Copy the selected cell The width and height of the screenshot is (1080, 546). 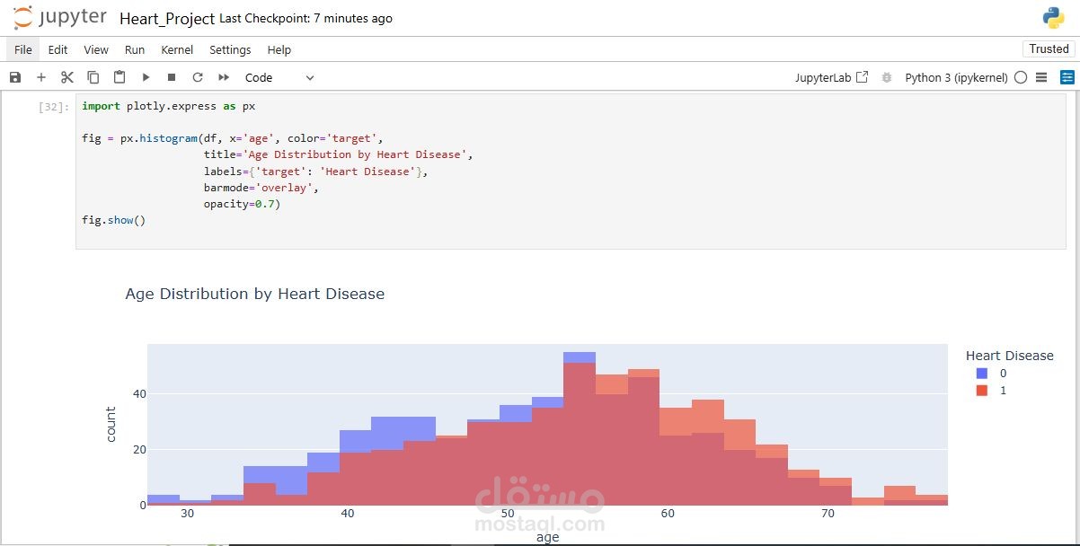93,77
